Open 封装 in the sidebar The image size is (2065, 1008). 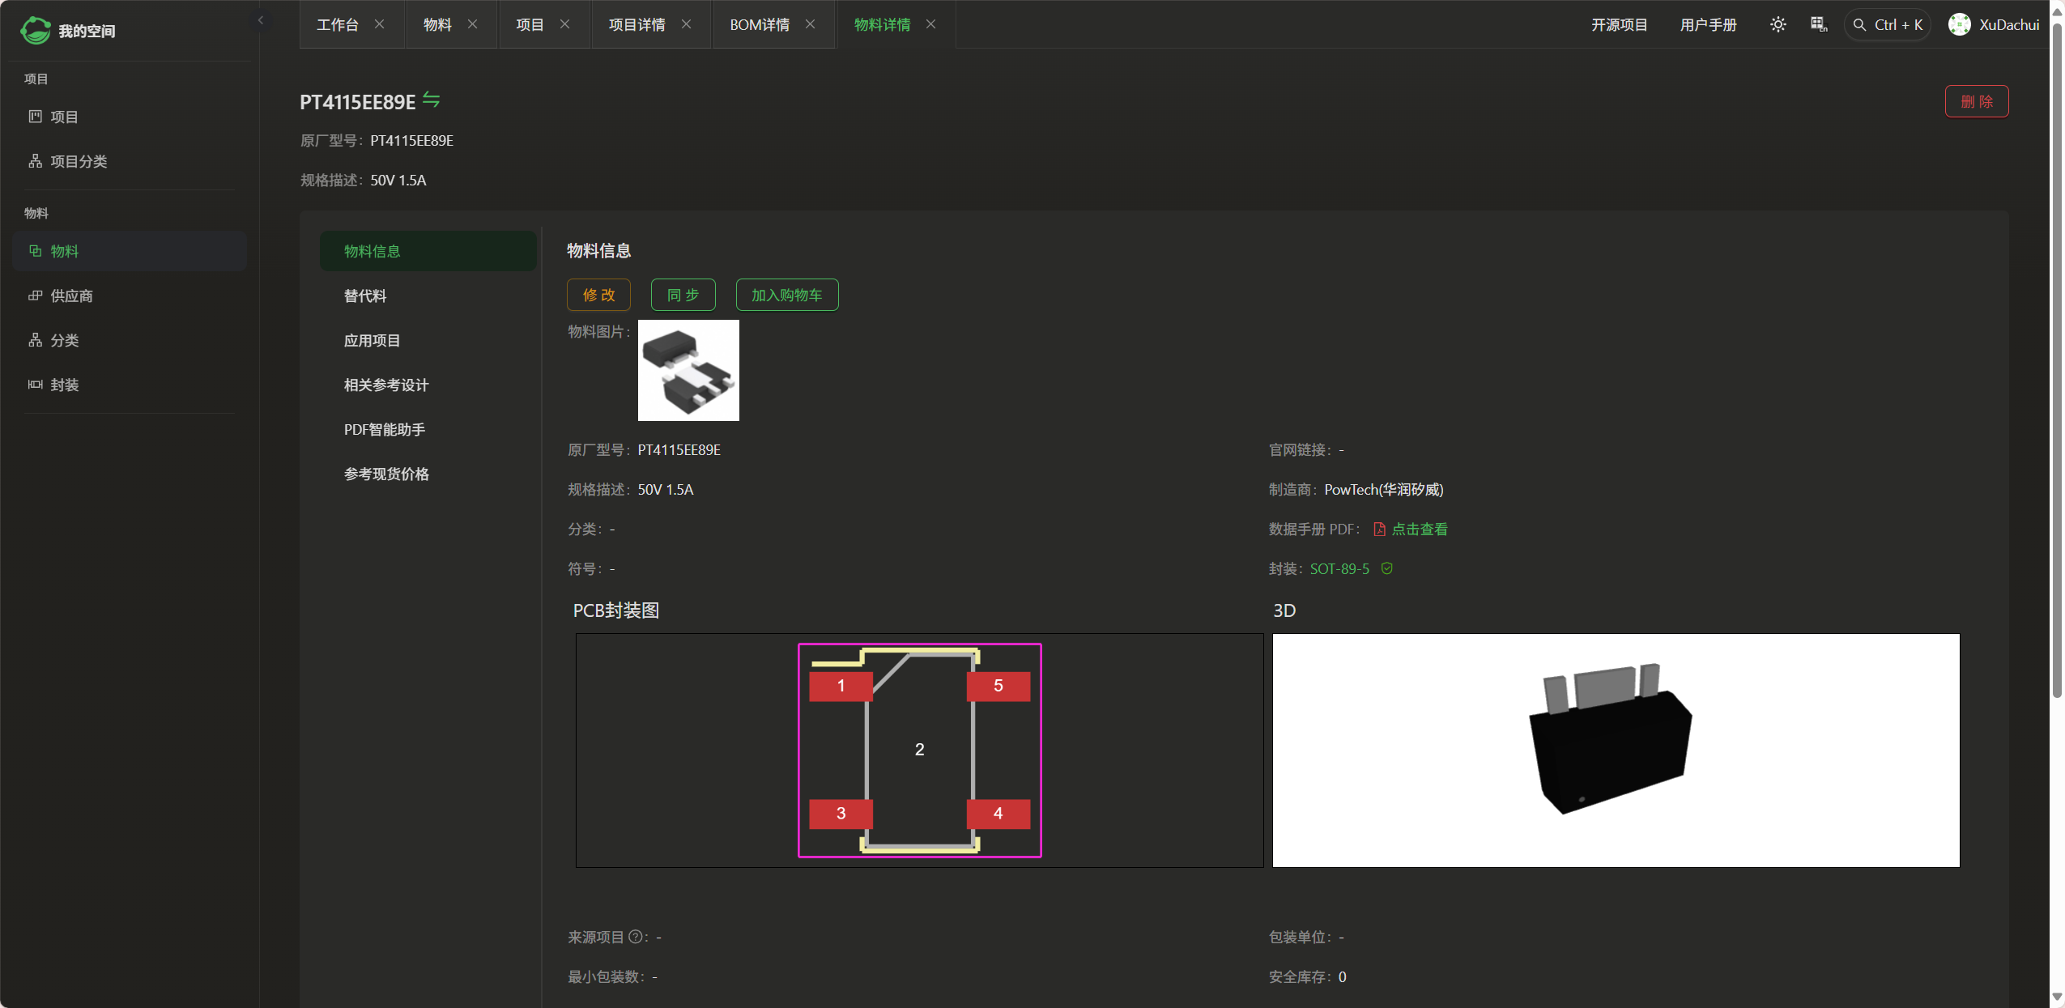point(64,385)
